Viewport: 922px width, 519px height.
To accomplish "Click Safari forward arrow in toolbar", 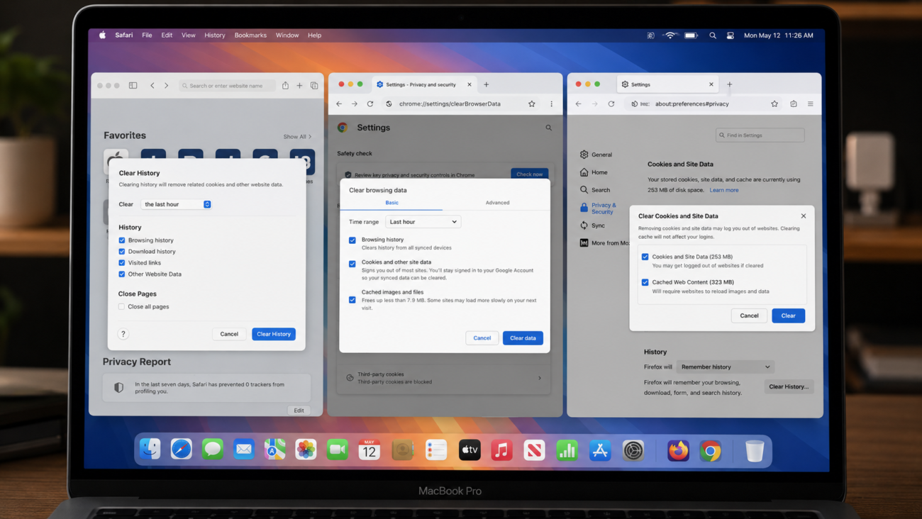I will pyautogui.click(x=167, y=86).
